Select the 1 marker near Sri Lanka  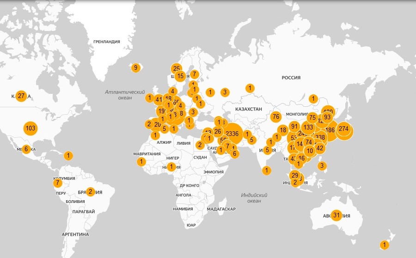coord(267,170)
